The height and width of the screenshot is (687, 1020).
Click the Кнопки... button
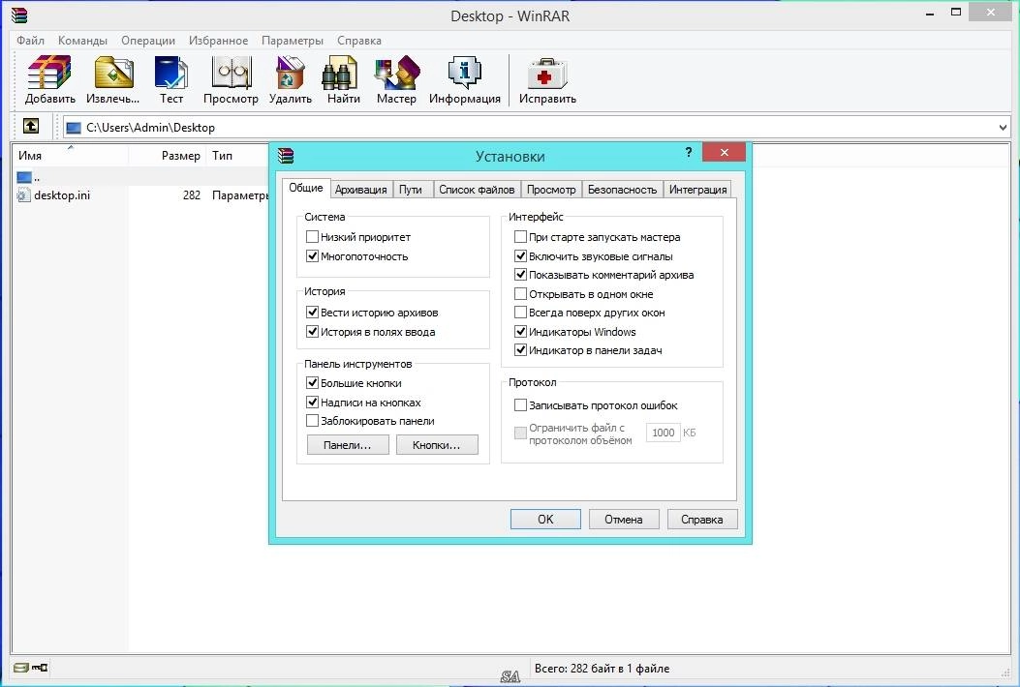pyautogui.click(x=437, y=445)
